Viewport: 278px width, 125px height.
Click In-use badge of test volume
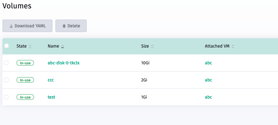pyautogui.click(x=25, y=97)
